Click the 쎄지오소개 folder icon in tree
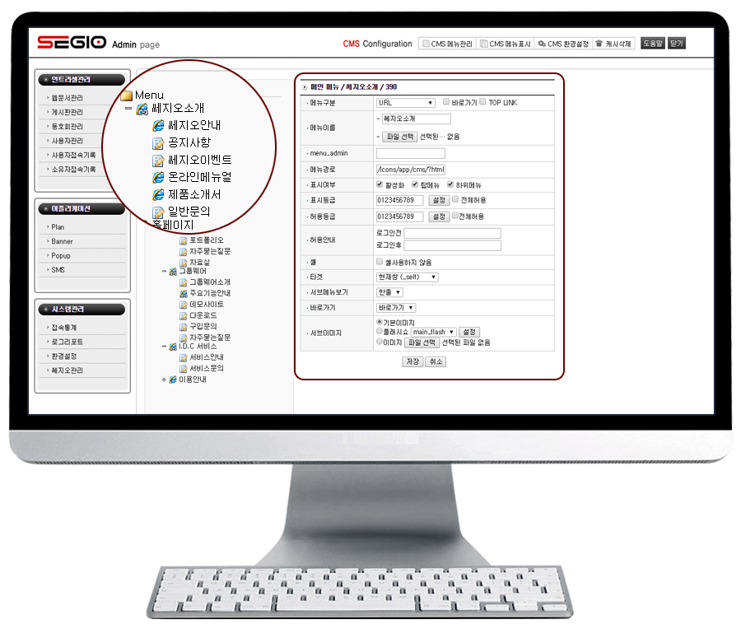 142,109
